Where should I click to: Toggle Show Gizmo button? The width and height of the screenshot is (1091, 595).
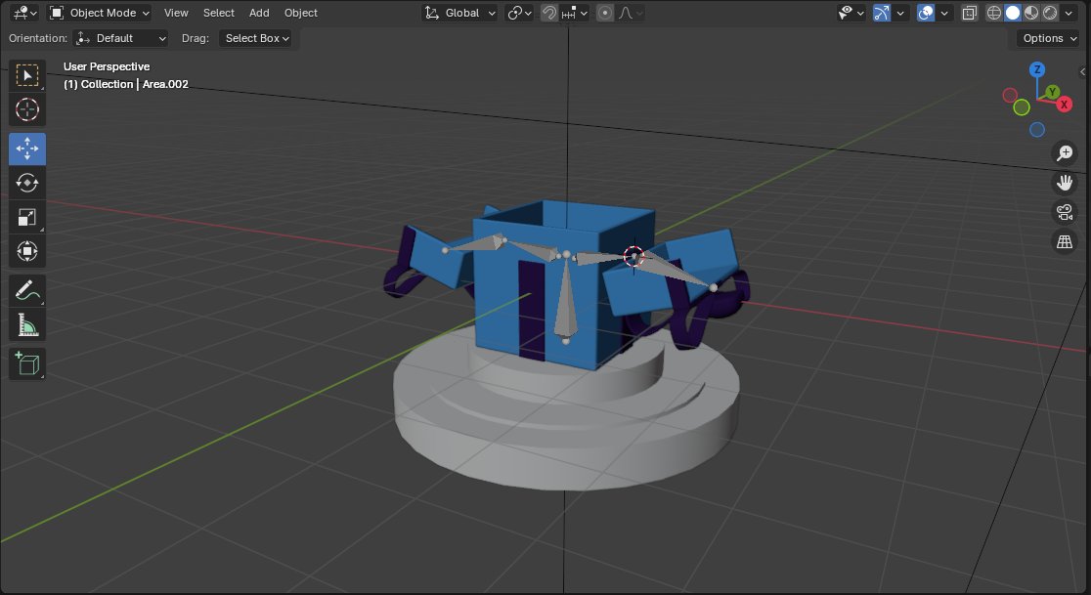(x=882, y=13)
